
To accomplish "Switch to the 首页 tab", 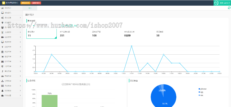I will tap(30, 8).
